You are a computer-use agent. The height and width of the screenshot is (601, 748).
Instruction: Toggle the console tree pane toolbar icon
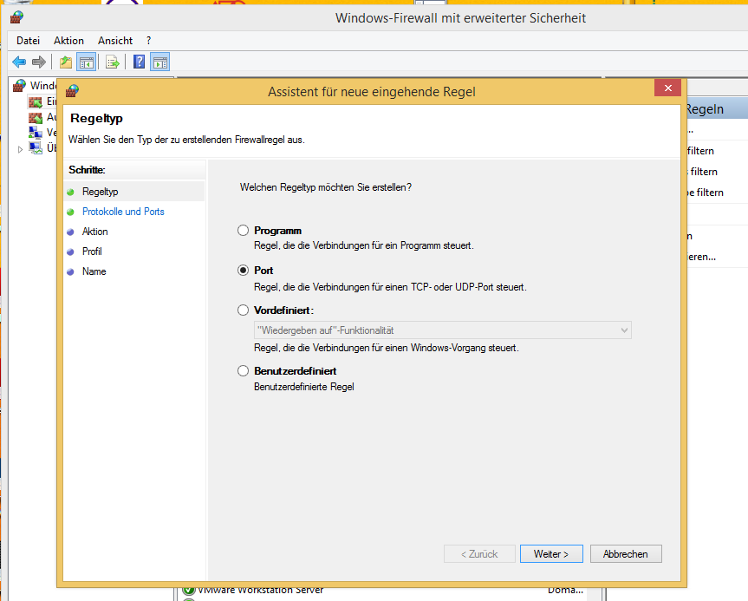coord(87,62)
